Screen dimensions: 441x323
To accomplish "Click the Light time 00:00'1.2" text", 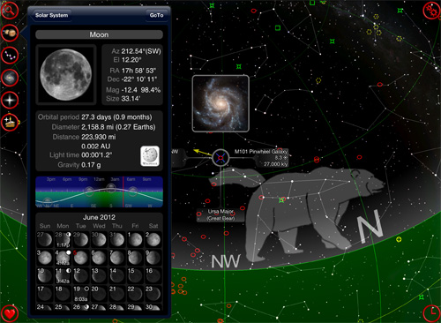I will [x=81, y=155].
